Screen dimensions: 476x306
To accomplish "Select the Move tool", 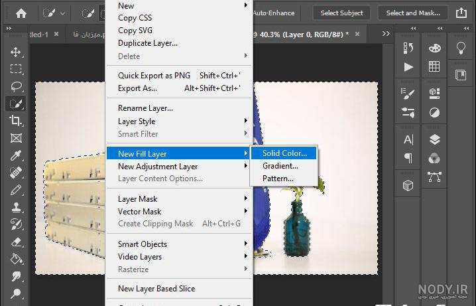I will [x=16, y=52].
